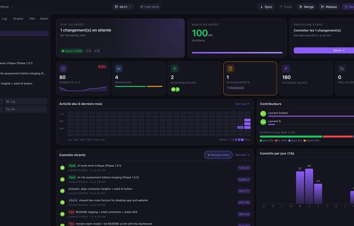Image resolution: width=354 pixels, height=226 pixels.
Task: Click the pull request icon in PRs card
Action: pyautogui.click(x=341, y=68)
